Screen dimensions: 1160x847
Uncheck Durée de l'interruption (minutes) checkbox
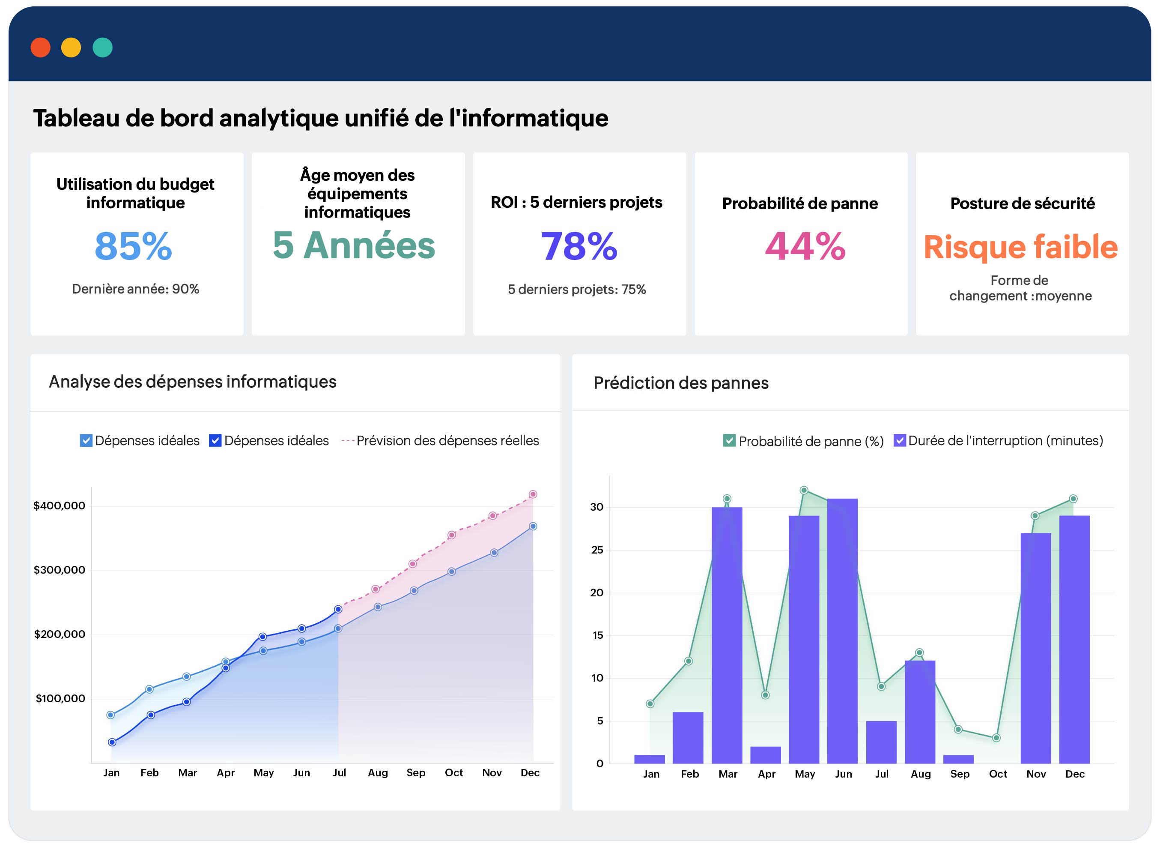point(899,440)
